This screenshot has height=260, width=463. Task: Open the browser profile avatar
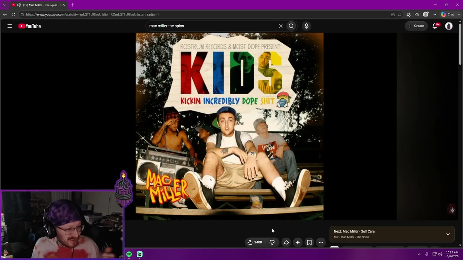pos(426,14)
